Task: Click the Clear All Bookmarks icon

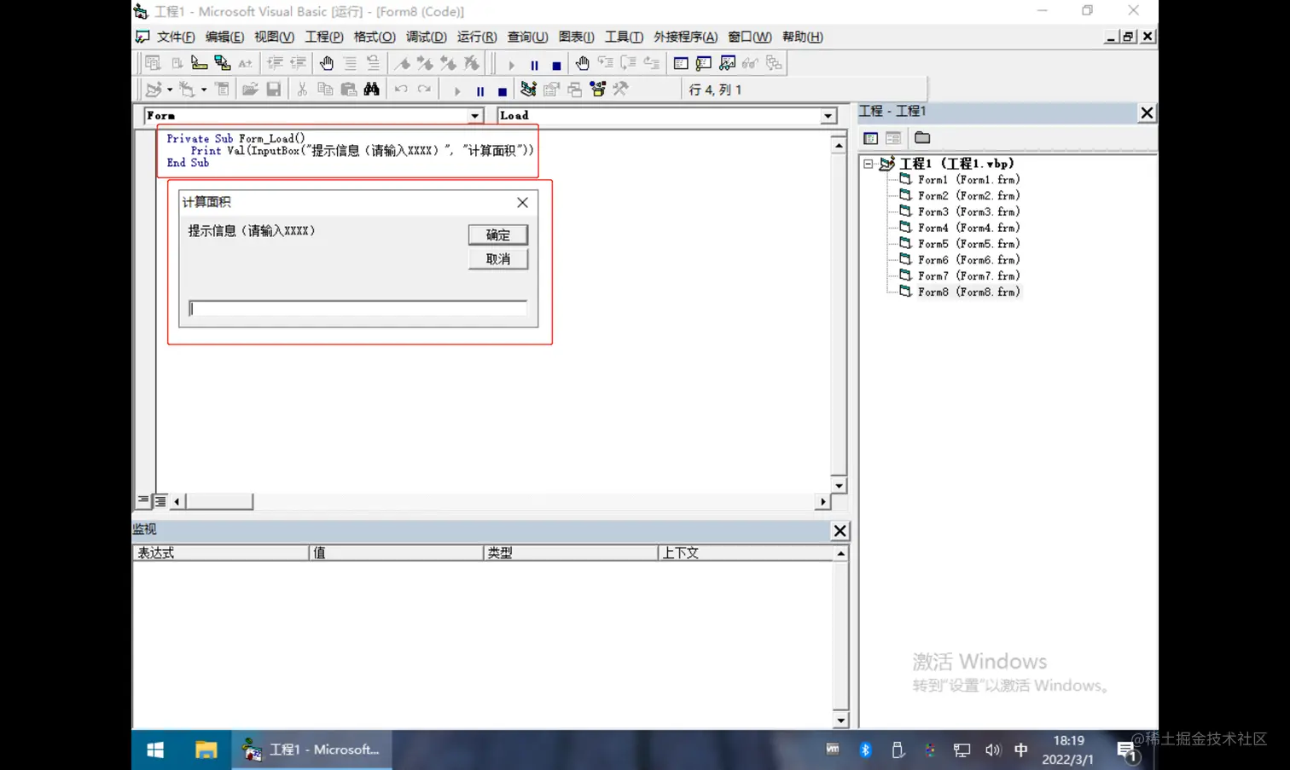Action: pos(471,63)
